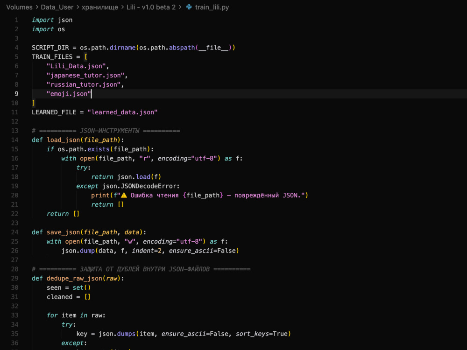Image resolution: width=467 pixels, height=350 pixels.
Task: Click the train_lili.py breadcrumb file name
Action: pos(212,7)
